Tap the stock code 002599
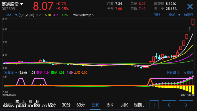The height and width of the screenshot is (111, 197). [8, 9]
